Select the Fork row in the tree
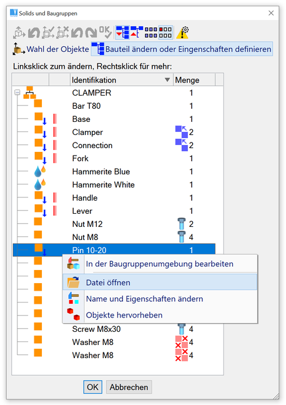The height and width of the screenshot is (405, 286). click(x=114, y=158)
